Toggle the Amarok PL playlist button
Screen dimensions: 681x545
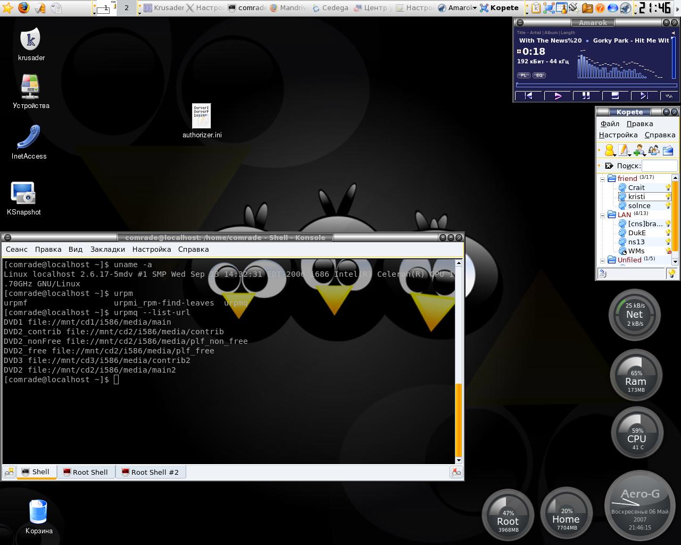[x=524, y=76]
